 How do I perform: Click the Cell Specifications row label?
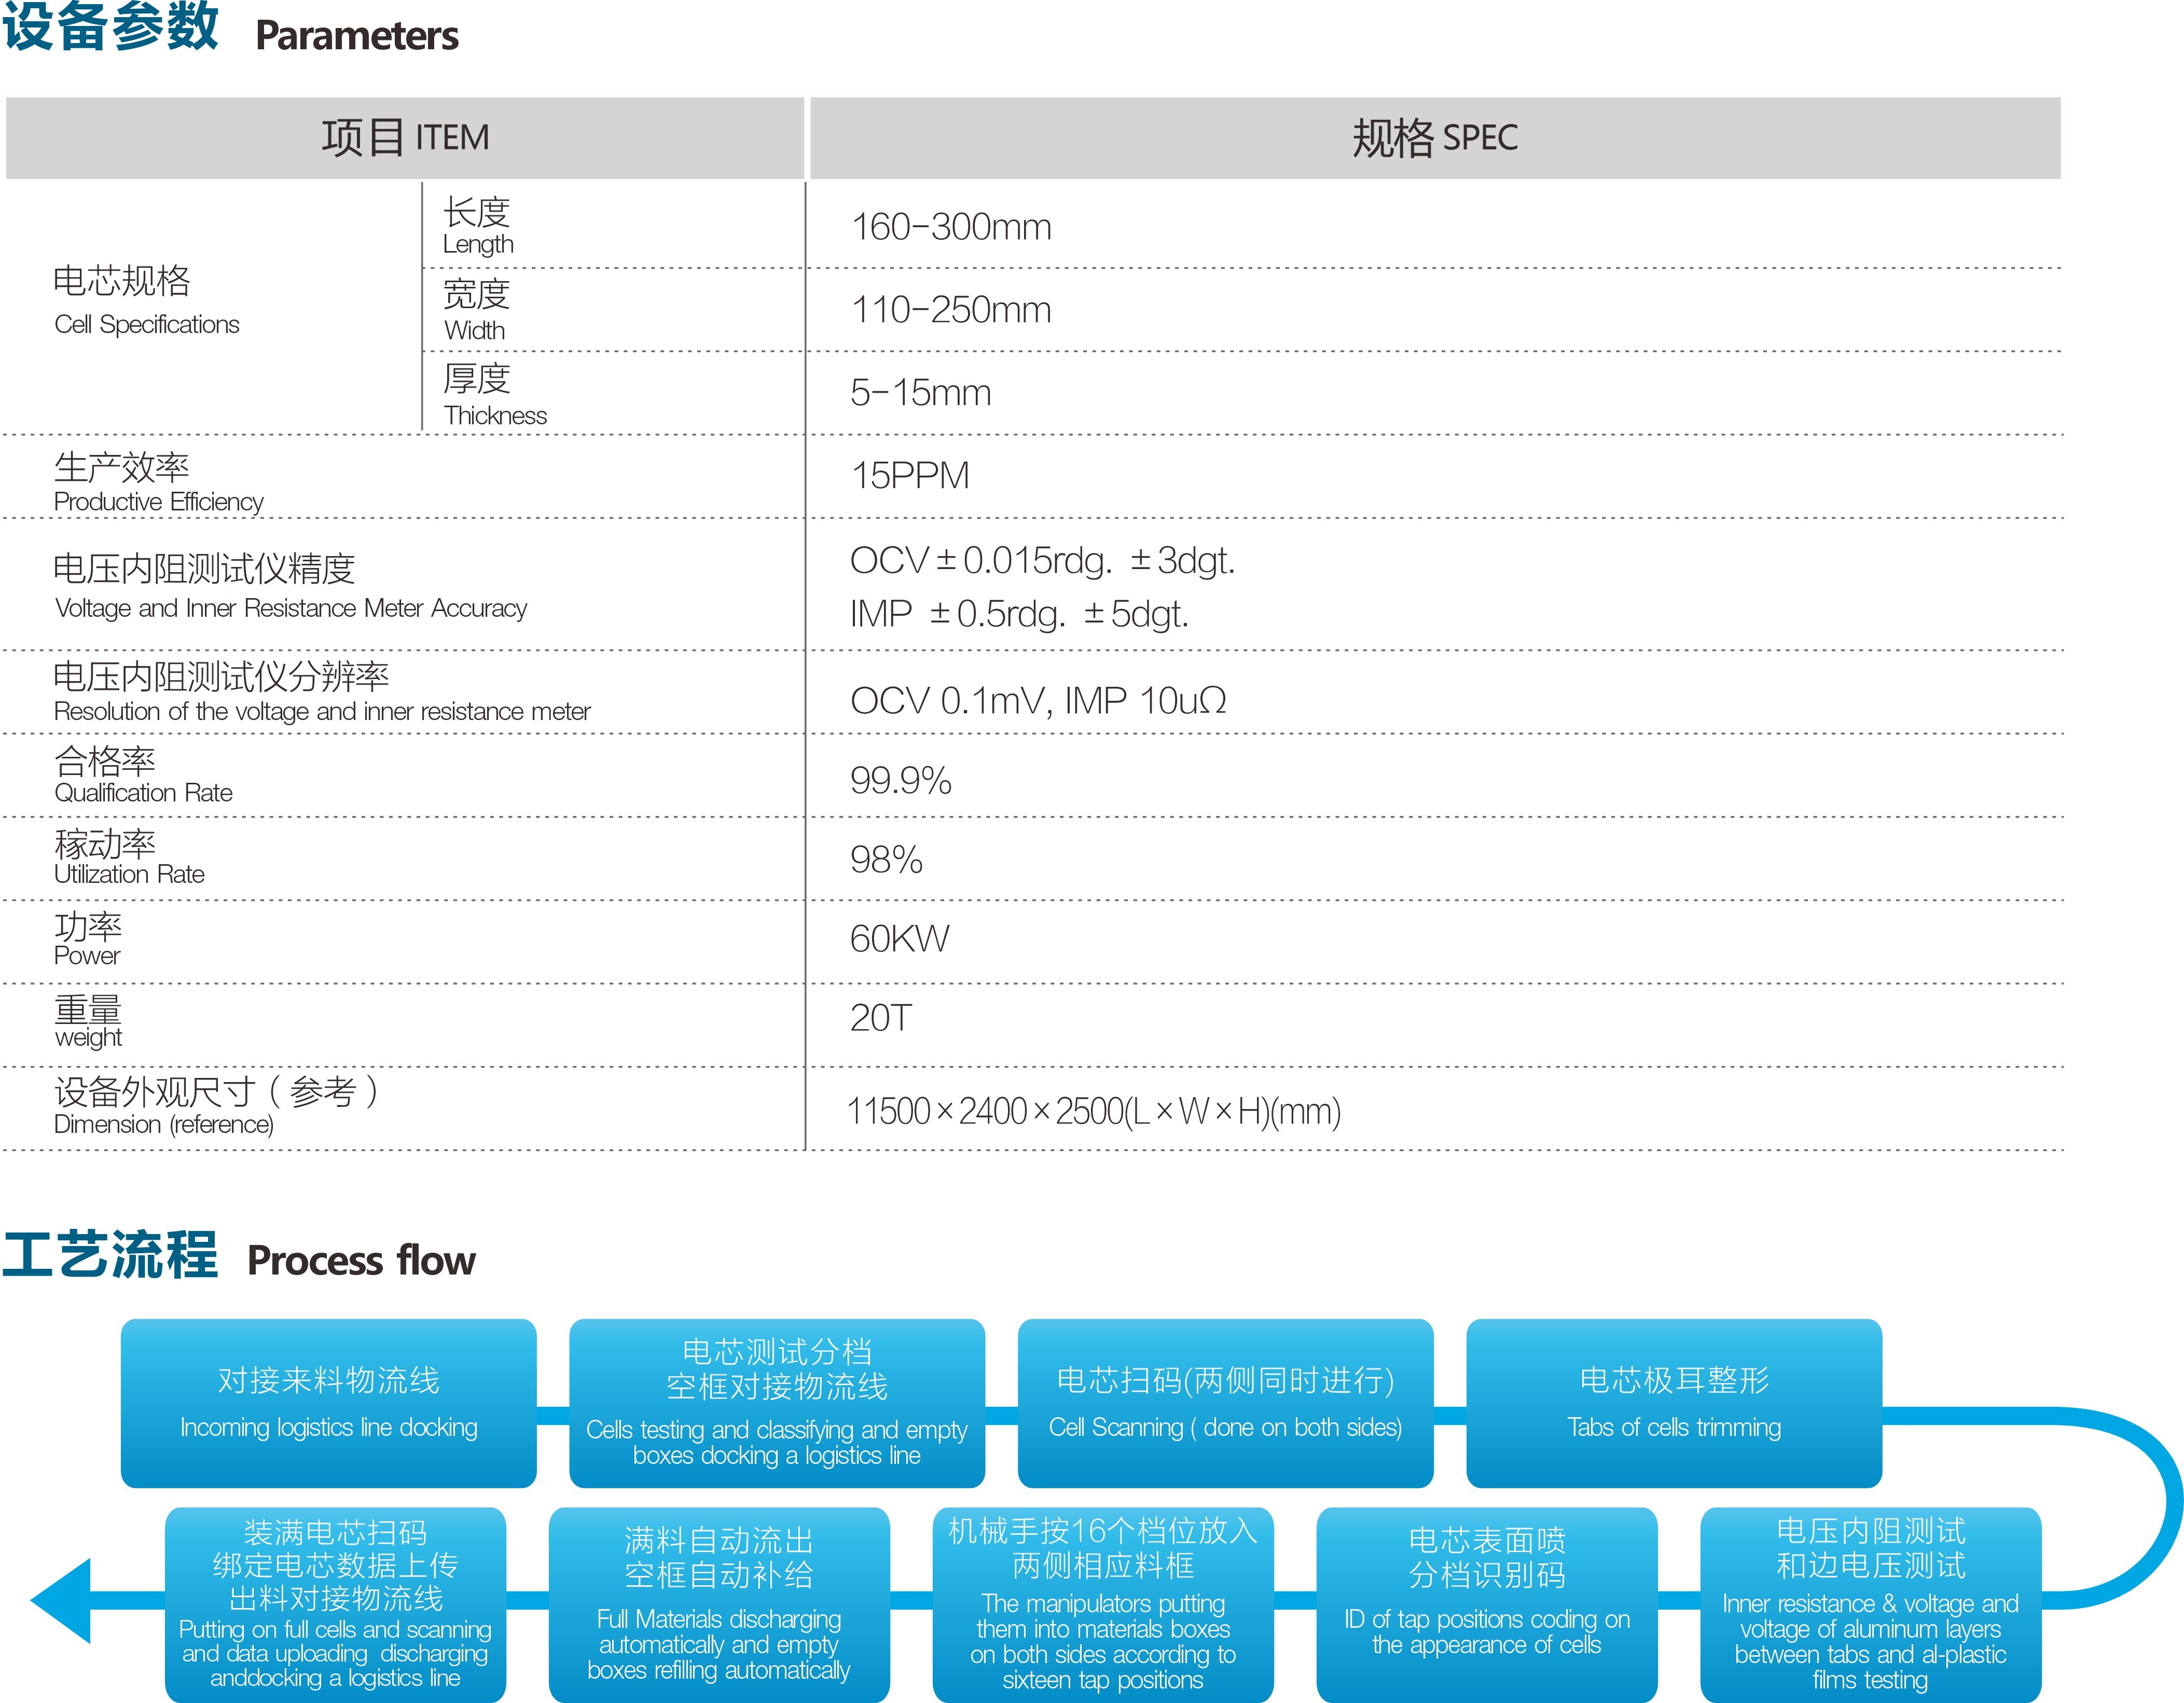click(x=146, y=300)
